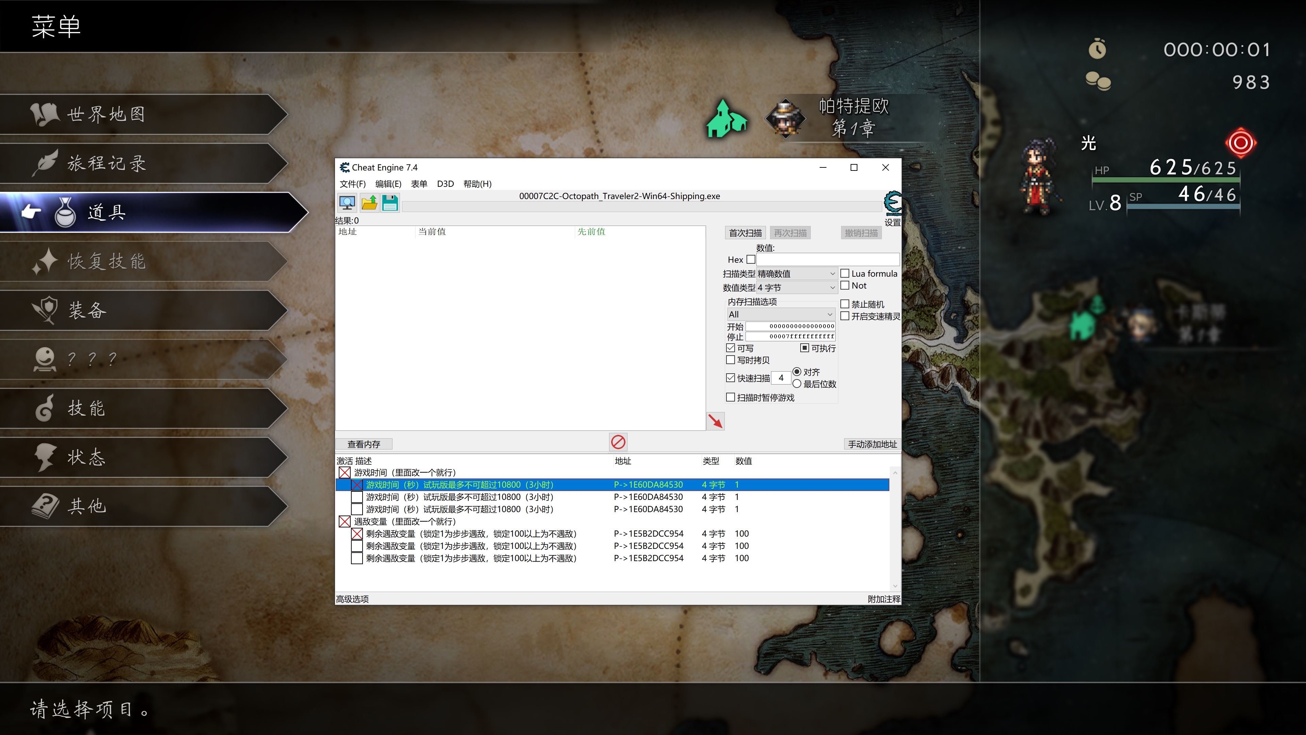Click the 先前值 column header

point(592,232)
